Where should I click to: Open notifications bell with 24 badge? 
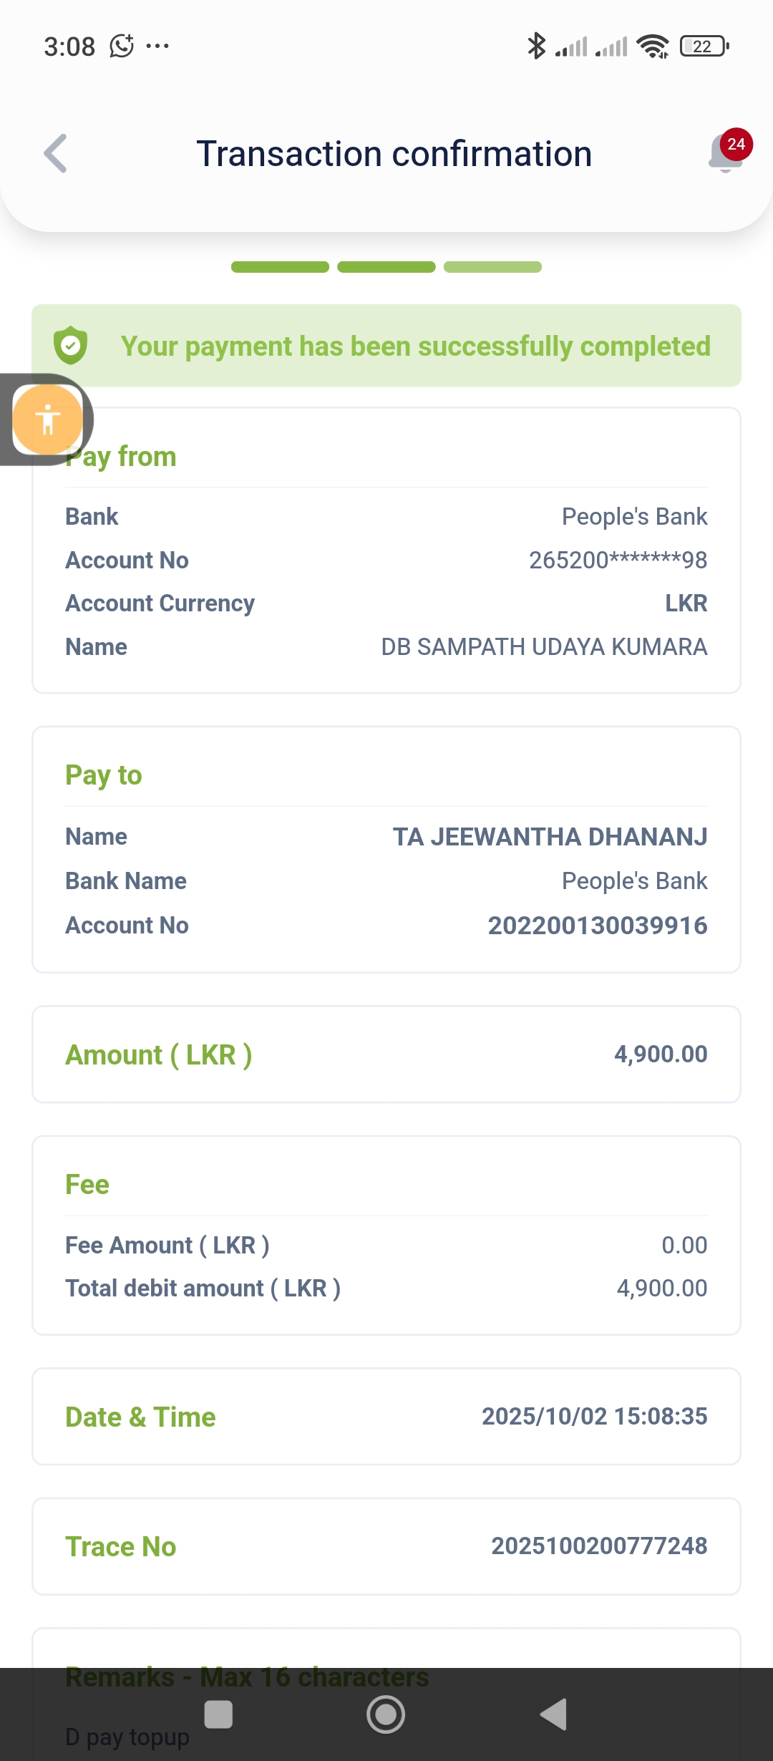tap(727, 152)
